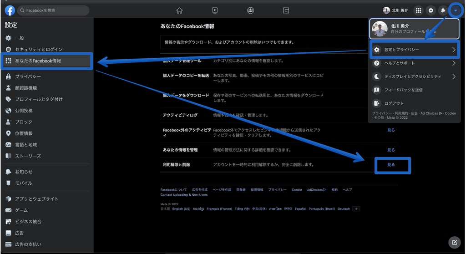Open お知らせ settings in sidebar

tap(47, 172)
